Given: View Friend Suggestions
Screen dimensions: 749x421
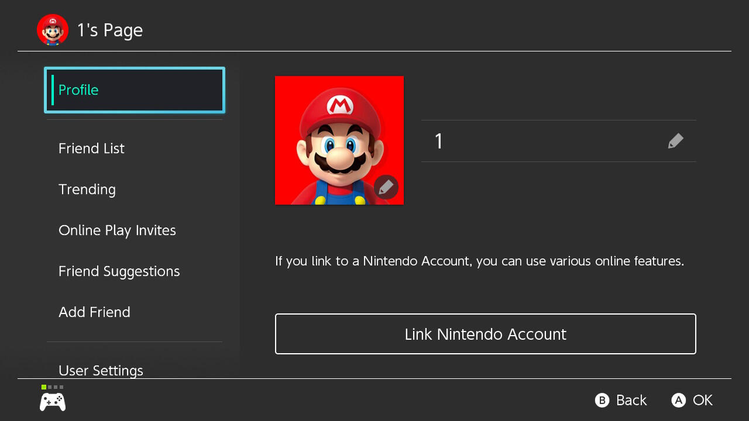Looking at the screenshot, I should pos(119,271).
